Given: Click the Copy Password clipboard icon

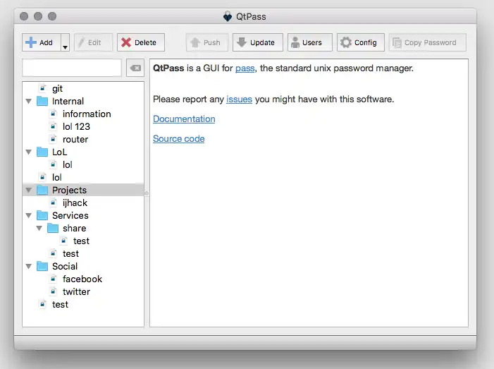Looking at the screenshot, I should tap(397, 42).
